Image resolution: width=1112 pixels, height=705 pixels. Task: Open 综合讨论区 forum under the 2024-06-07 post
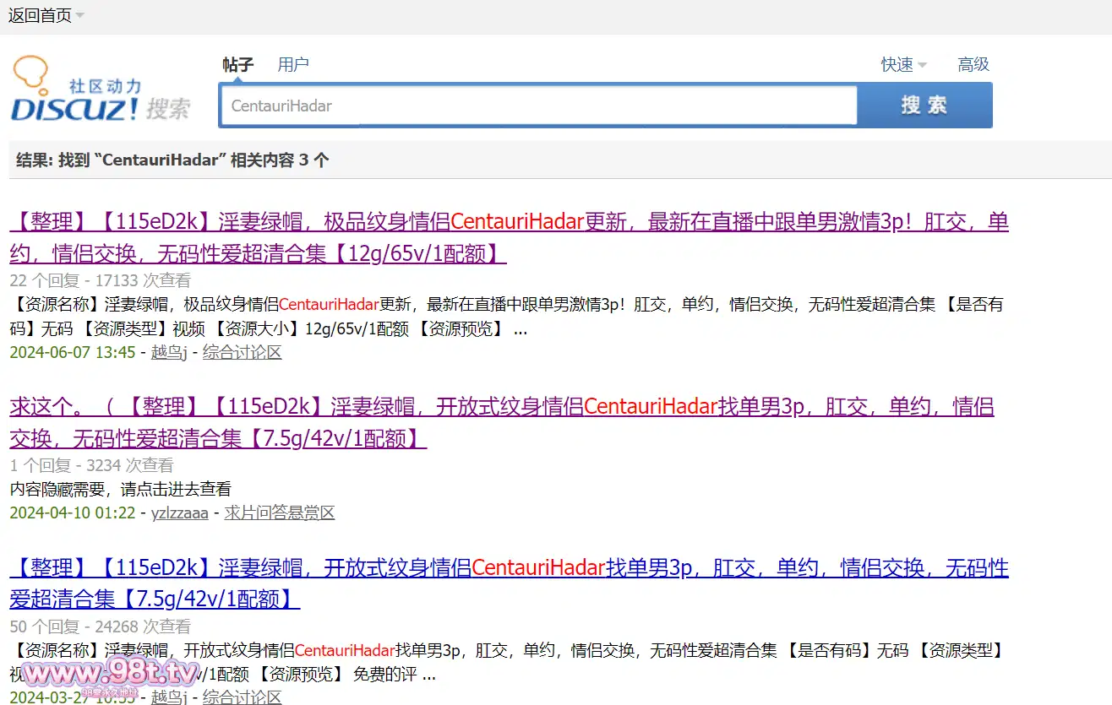[242, 352]
